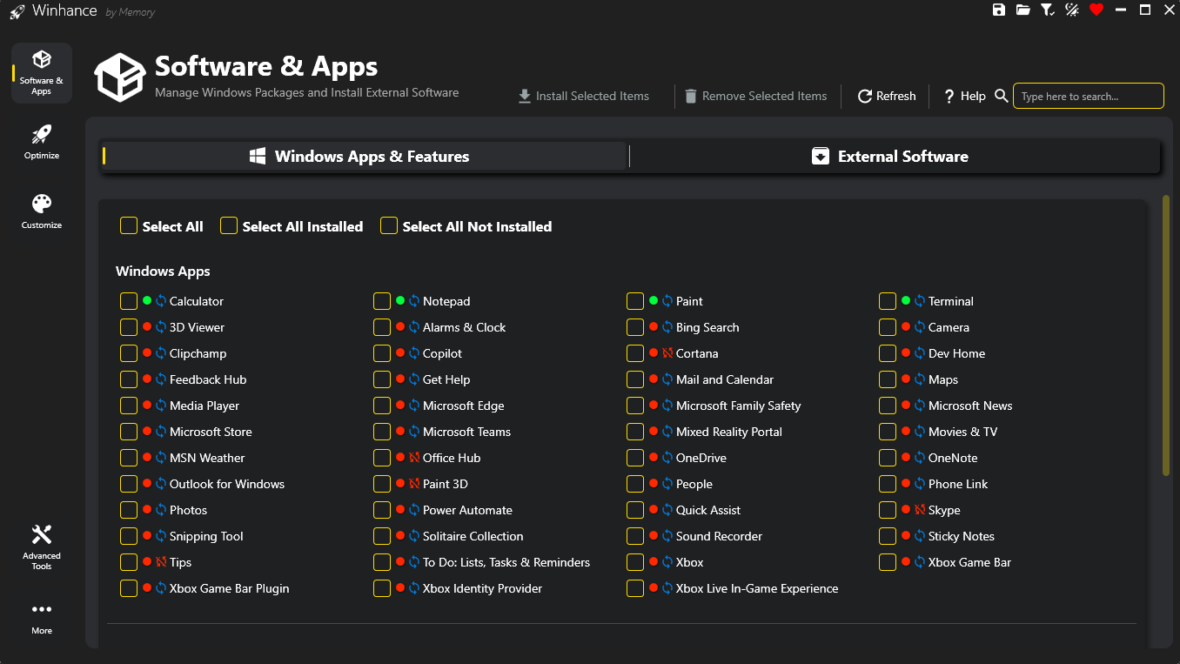
Task: Select Microsoft Edge for removal
Action: 381,405
